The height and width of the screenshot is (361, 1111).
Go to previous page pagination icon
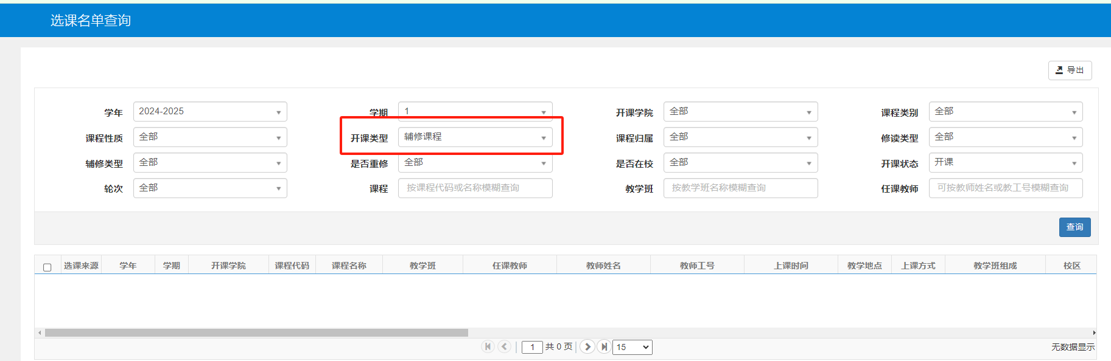pyautogui.click(x=504, y=346)
